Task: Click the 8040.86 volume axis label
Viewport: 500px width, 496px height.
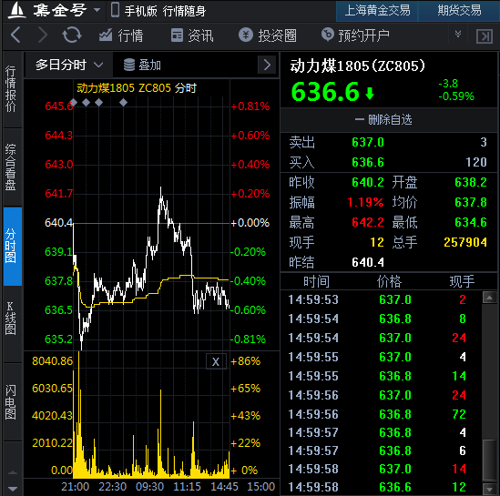Action: tap(52, 361)
